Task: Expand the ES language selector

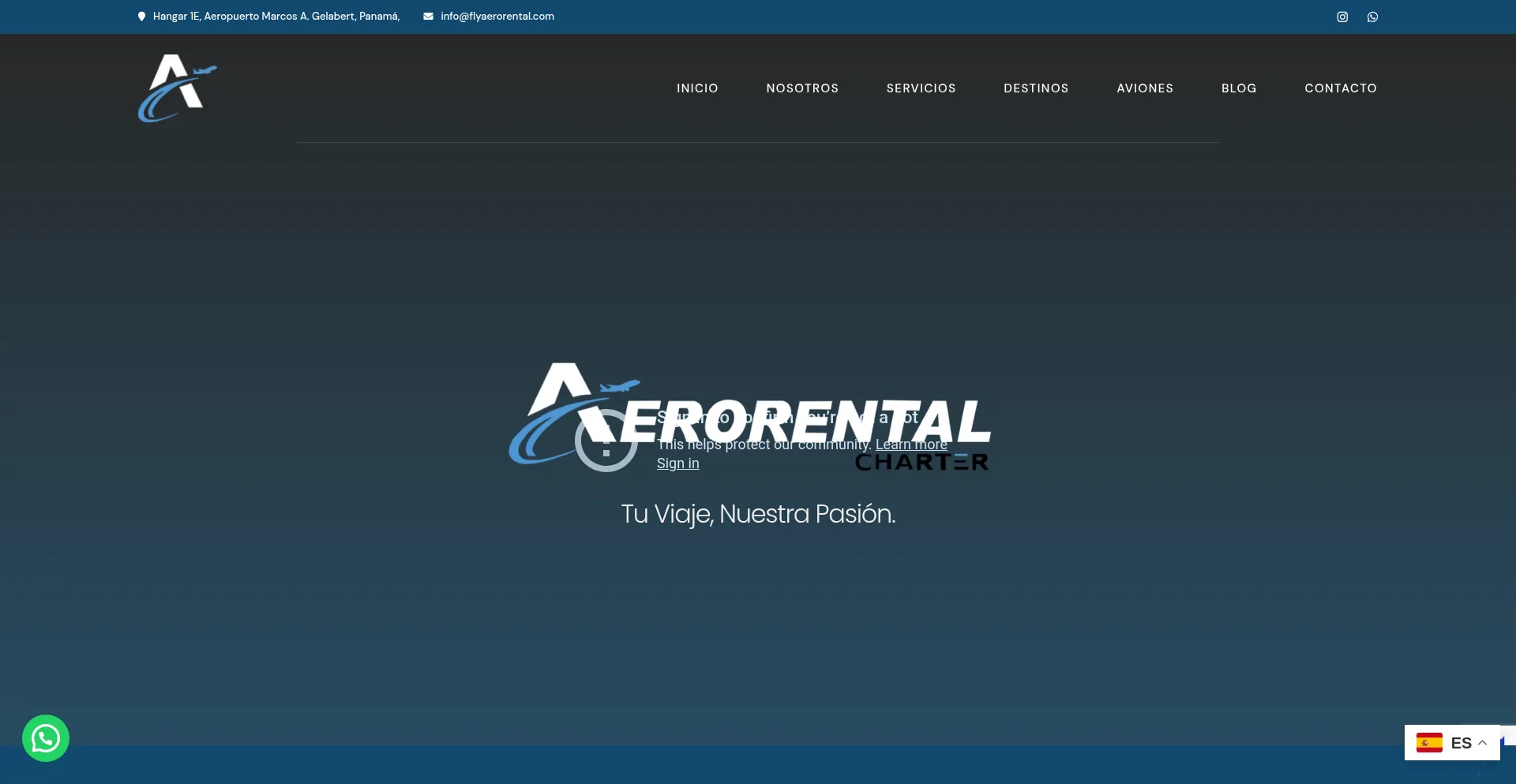Action: tap(1452, 743)
